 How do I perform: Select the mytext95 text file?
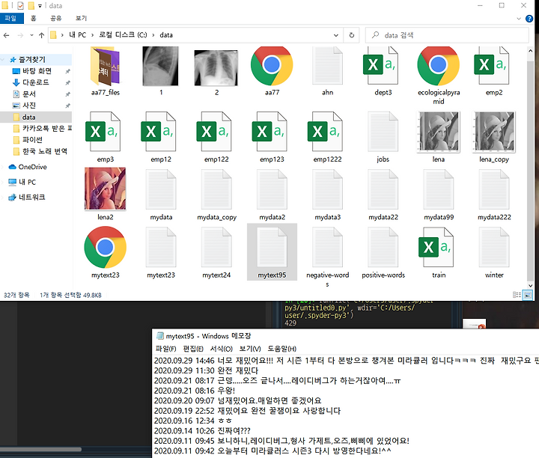click(x=272, y=252)
